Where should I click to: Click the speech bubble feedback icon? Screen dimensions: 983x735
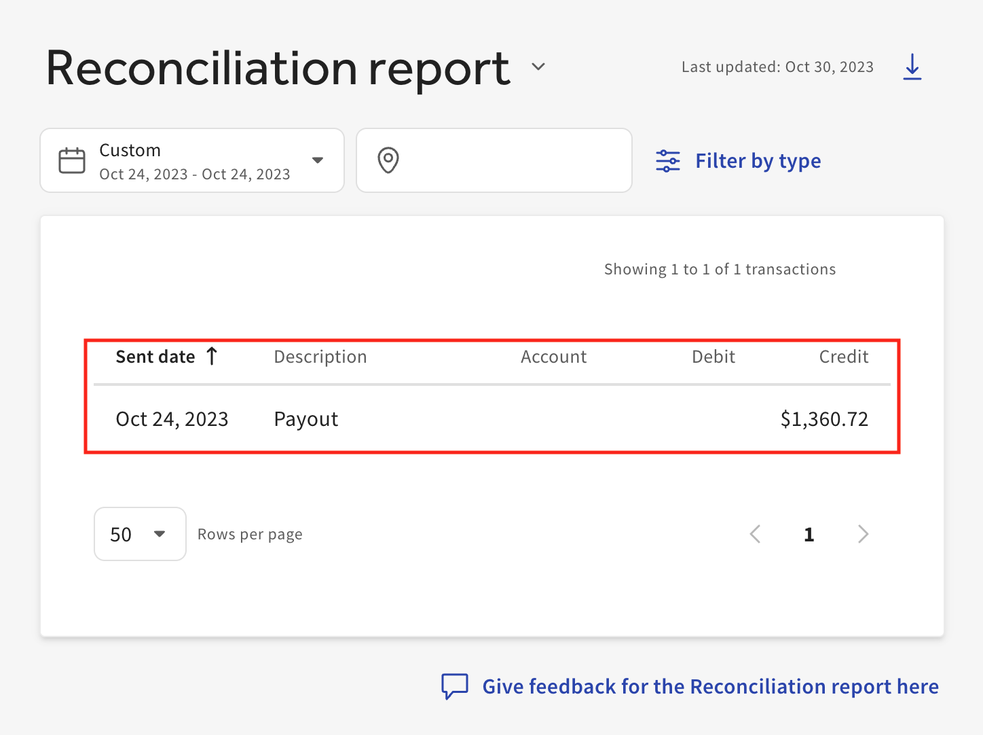click(x=455, y=686)
